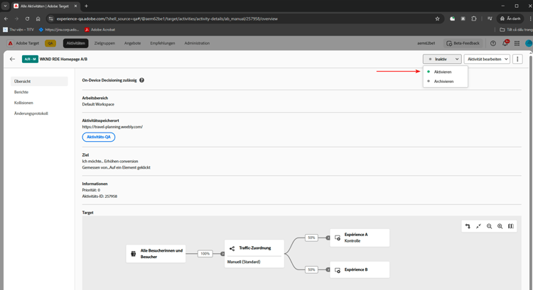Image resolution: width=533 pixels, height=290 pixels.
Task: Zoom out the Target diagram
Action: (489, 226)
